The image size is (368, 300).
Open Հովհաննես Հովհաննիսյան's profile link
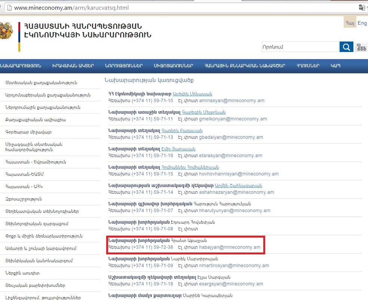190,167
